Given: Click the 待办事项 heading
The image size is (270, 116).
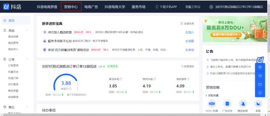Looking at the screenshot, I should point(49,110).
